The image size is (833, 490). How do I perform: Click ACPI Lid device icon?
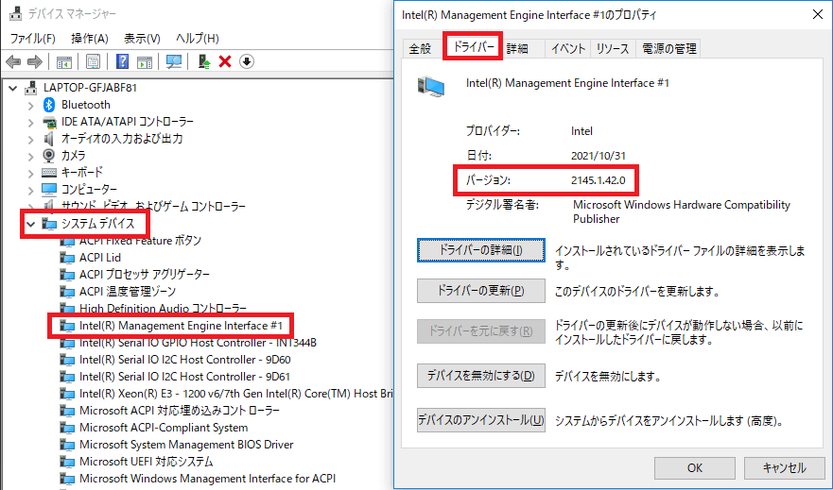pos(67,258)
